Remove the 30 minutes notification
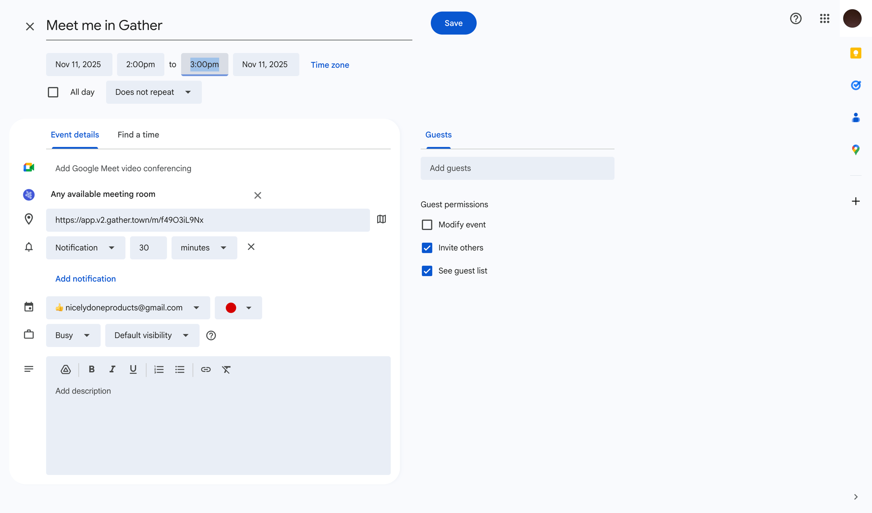The image size is (872, 513). click(251, 247)
